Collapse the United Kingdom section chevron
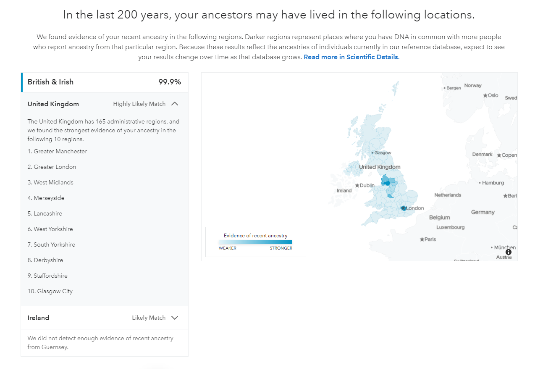 point(175,104)
